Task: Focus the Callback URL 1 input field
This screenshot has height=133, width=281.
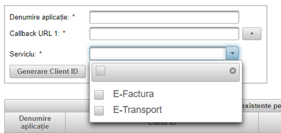Action: (x=164, y=34)
